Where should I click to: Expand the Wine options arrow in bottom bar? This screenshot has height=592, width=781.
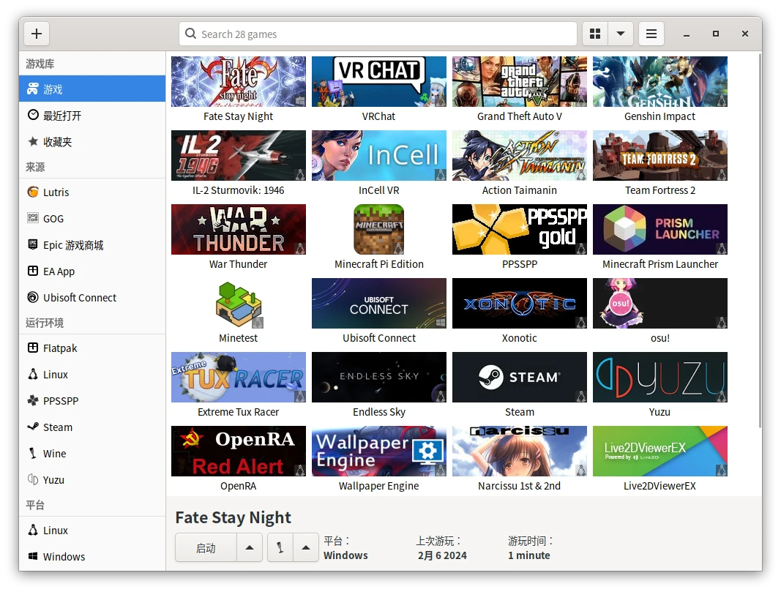(x=306, y=547)
